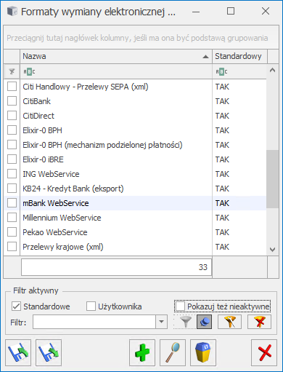The image size is (283, 372).
Task: Check the ING WebService row checkbox
Action: [x=12, y=174]
